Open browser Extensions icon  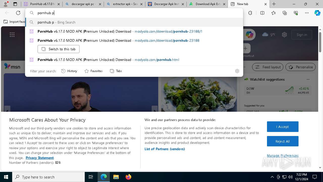250,13
